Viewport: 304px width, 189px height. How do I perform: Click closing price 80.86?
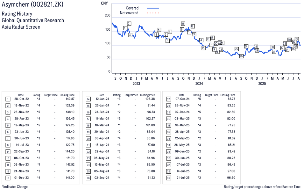coord(151,138)
